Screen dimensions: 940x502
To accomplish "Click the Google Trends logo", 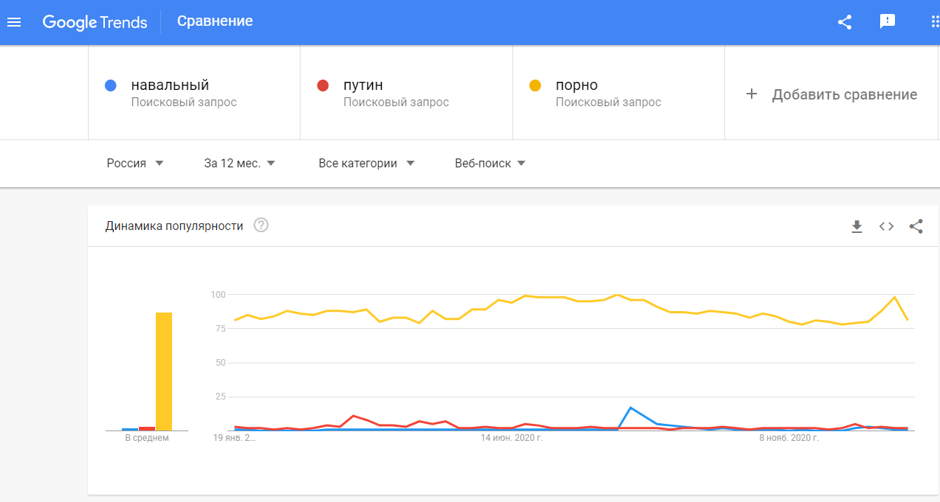I will pyautogui.click(x=95, y=22).
